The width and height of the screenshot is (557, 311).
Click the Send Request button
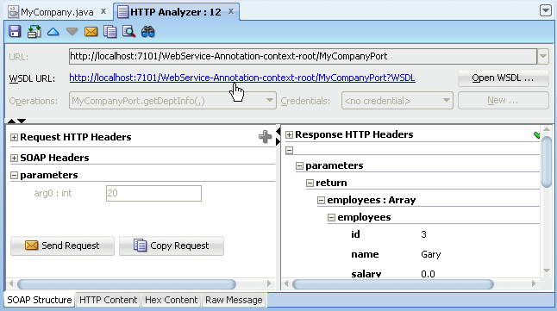point(62,246)
